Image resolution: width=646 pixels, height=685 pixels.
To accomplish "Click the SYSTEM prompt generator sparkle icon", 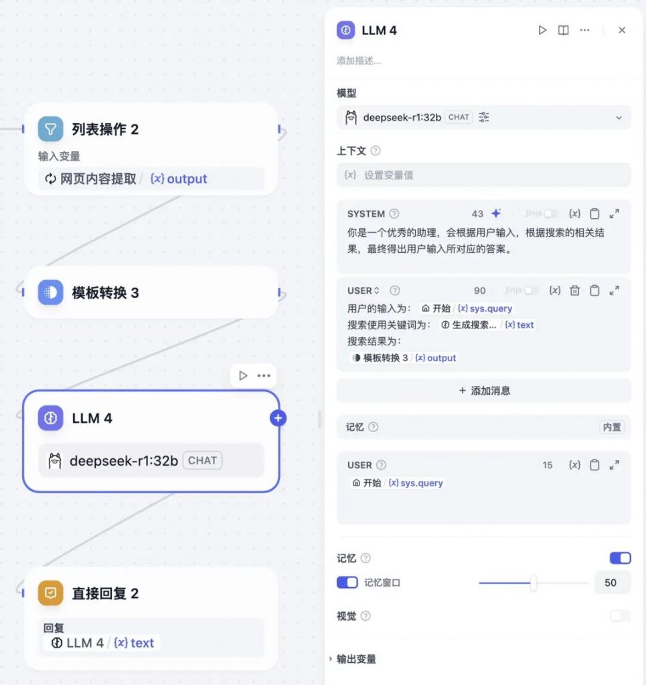I will coord(495,213).
